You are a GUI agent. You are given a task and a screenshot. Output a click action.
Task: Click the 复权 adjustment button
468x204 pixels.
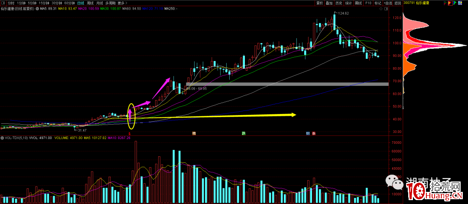point(320,3)
